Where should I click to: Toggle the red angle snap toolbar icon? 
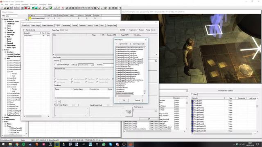coord(29,8)
